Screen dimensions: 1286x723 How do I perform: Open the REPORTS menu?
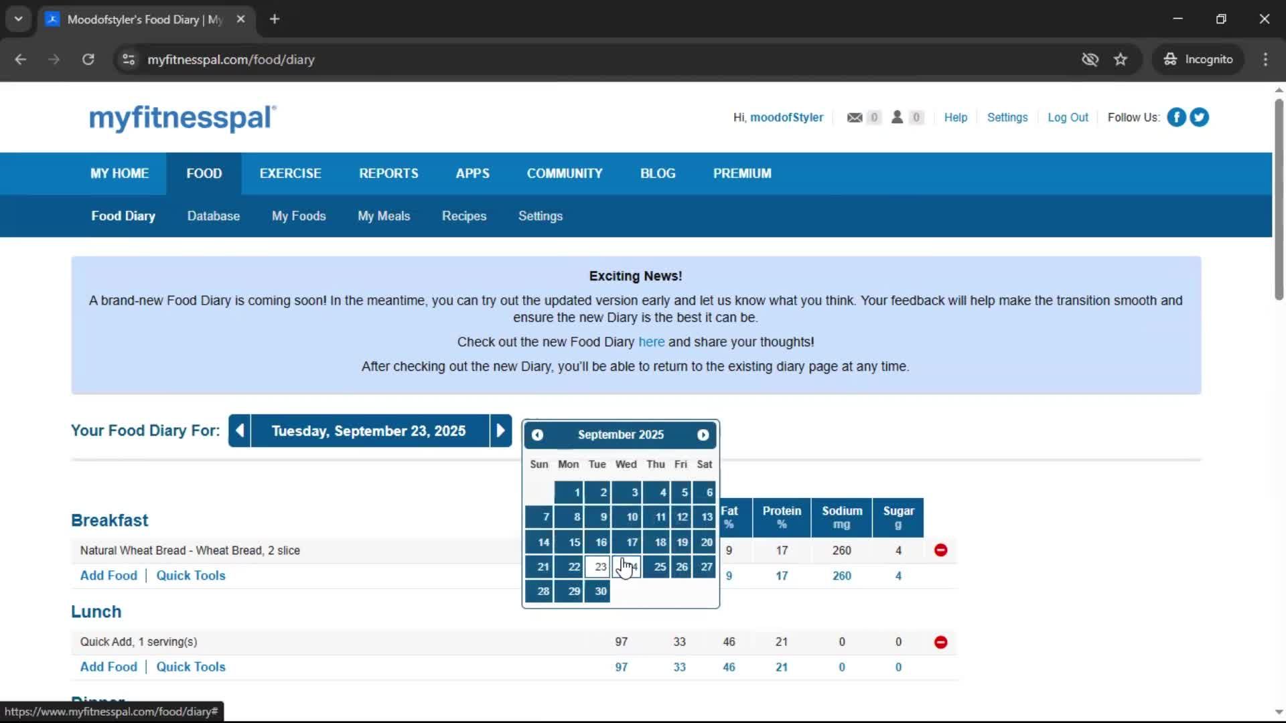click(388, 173)
